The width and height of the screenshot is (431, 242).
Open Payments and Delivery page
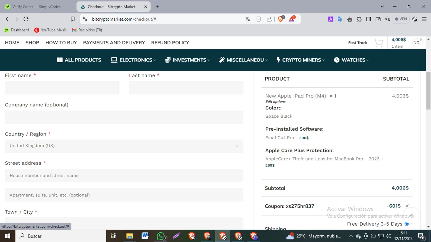(114, 42)
